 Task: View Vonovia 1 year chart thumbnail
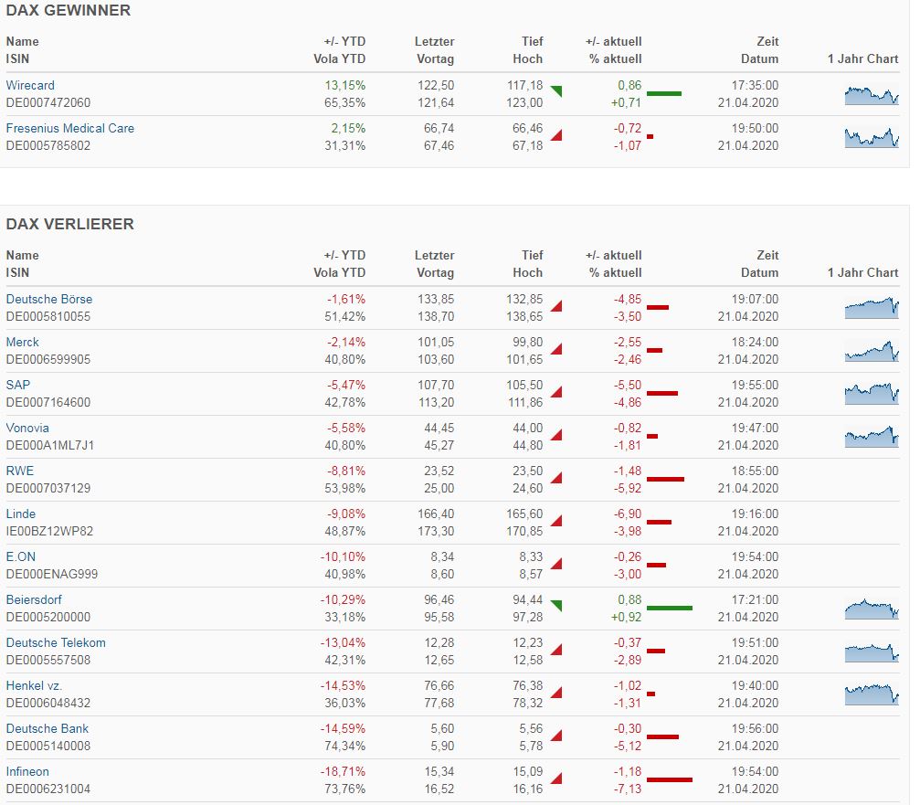[x=872, y=437]
